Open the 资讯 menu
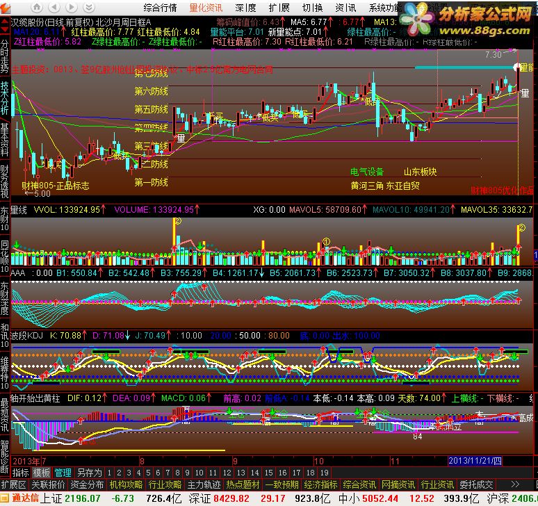538x506 pixels. tap(345, 8)
